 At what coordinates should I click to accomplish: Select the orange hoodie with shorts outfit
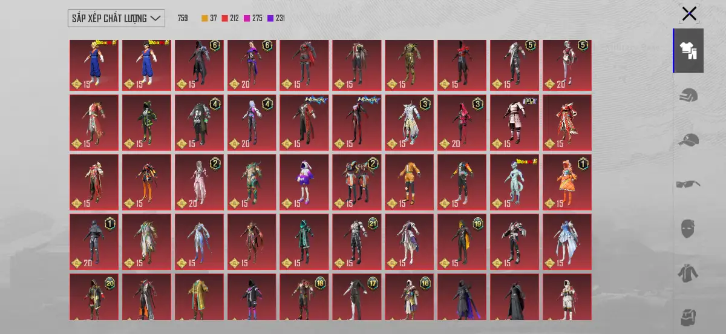point(410,182)
